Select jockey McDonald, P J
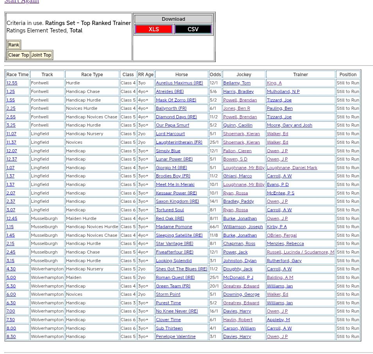 tap(238, 277)
